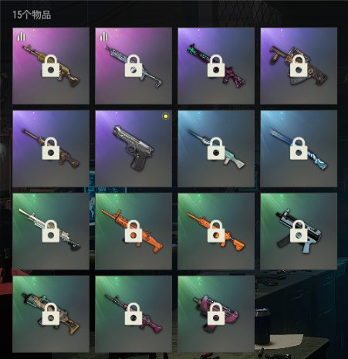Viewport: 348px width, 359px height.
Task: Click the bars icon on gold rifle tile
Action: 22,36
